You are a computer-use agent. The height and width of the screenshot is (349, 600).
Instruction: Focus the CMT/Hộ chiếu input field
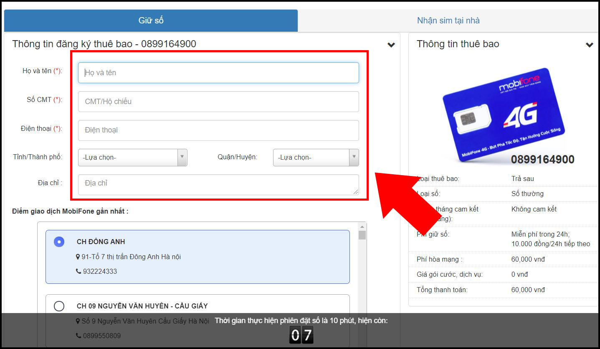pyautogui.click(x=218, y=102)
